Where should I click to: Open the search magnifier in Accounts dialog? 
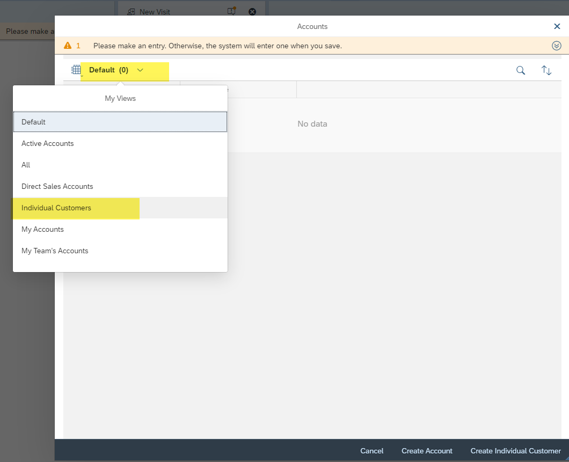(520, 70)
